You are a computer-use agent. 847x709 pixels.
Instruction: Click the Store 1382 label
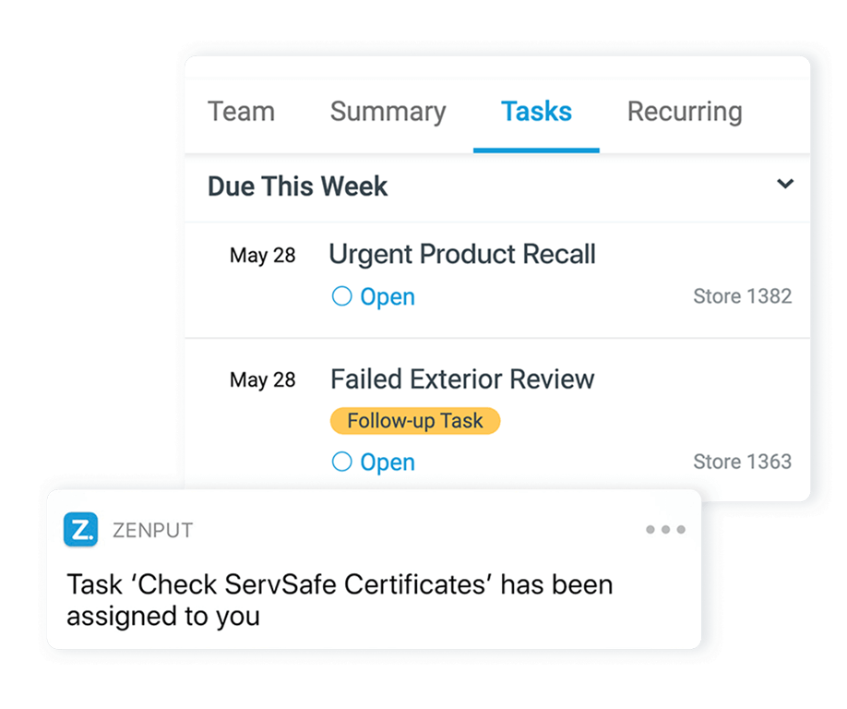(743, 294)
